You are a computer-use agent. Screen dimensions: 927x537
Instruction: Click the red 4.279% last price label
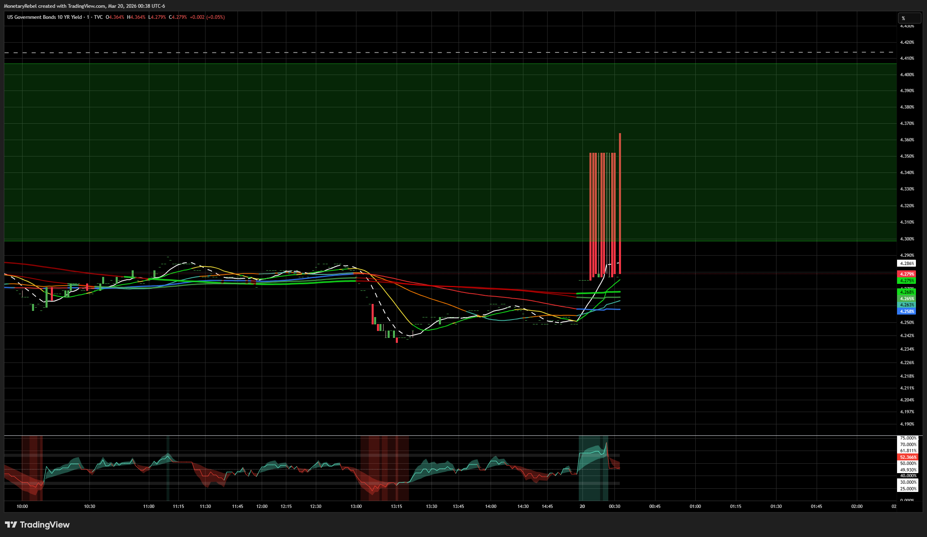(906, 274)
